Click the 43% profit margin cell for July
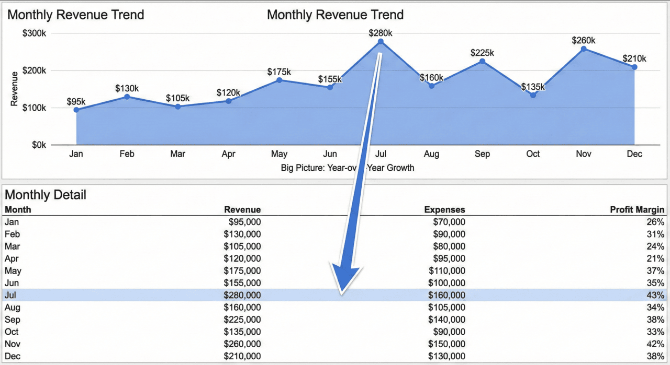This screenshot has width=670, height=365. tap(656, 295)
